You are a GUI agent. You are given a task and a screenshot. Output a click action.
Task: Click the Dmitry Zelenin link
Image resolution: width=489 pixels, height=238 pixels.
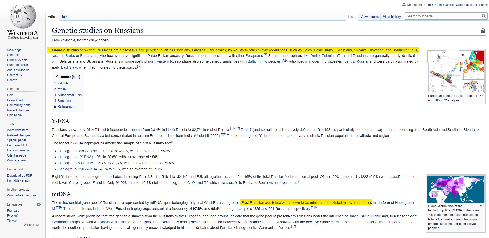tap(322, 56)
